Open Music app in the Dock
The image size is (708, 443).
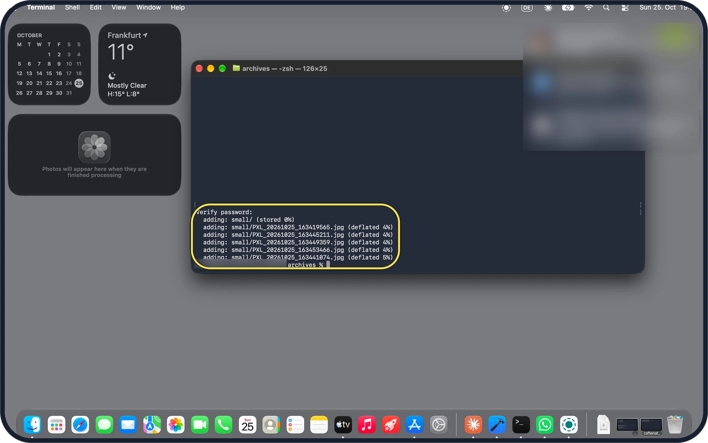click(367, 425)
